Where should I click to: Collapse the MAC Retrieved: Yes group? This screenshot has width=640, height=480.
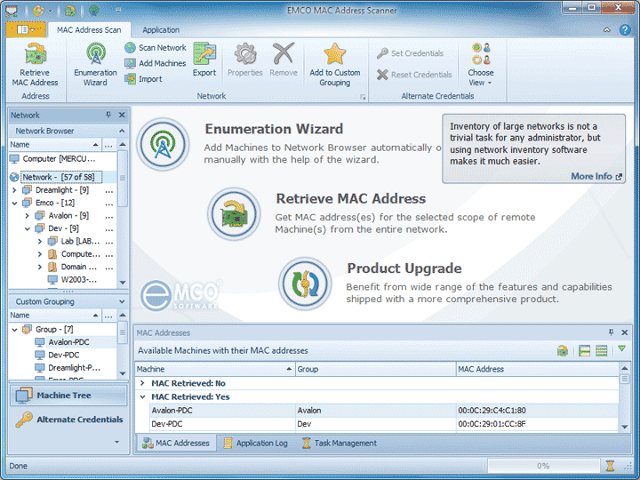[x=142, y=396]
